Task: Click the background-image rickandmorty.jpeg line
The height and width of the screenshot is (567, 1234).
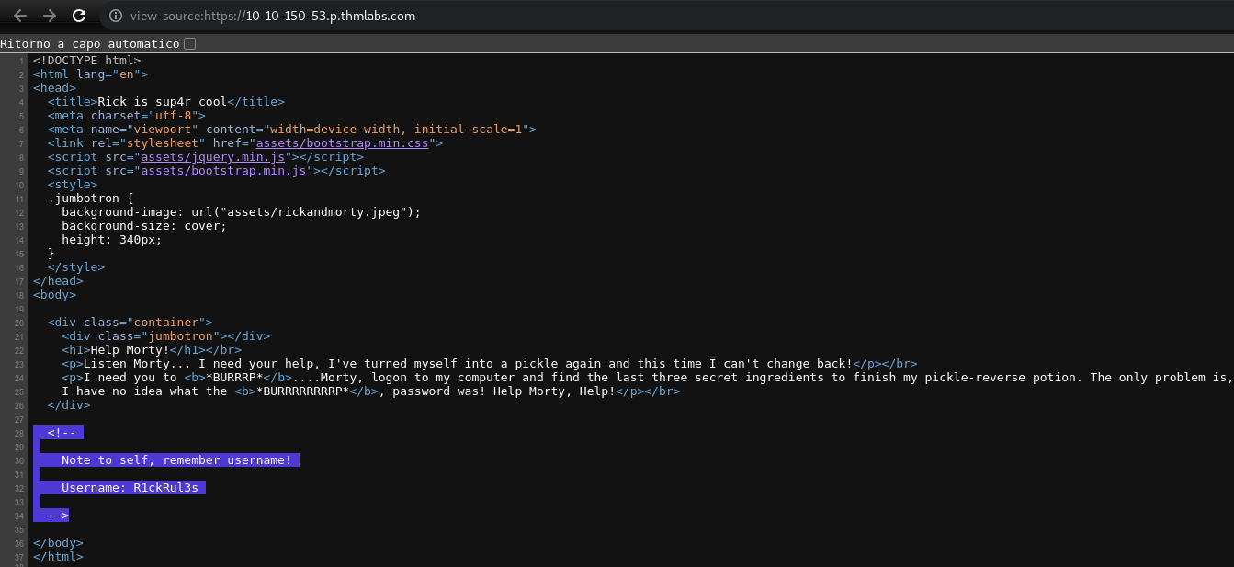Action: [241, 212]
